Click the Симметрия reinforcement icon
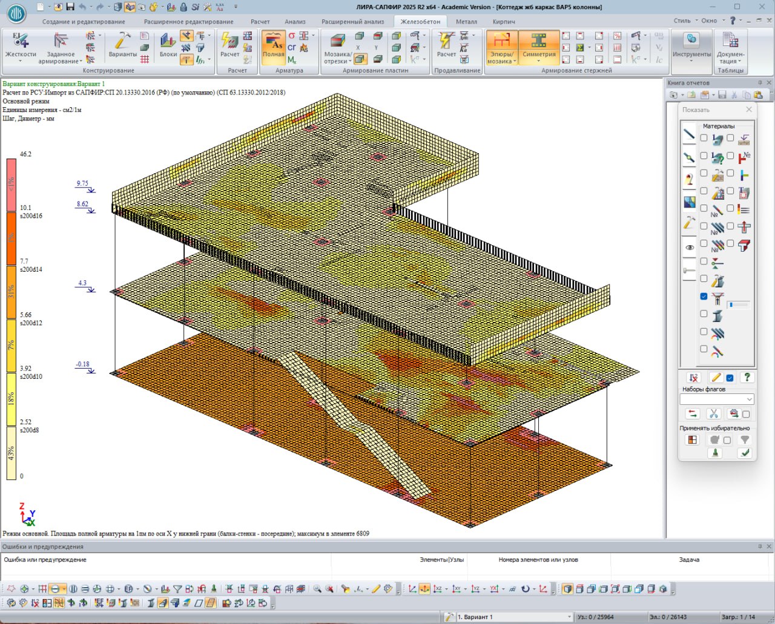775x624 pixels. (x=539, y=41)
